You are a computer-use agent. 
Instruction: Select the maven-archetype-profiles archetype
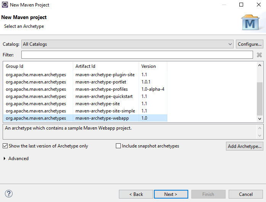85,89
